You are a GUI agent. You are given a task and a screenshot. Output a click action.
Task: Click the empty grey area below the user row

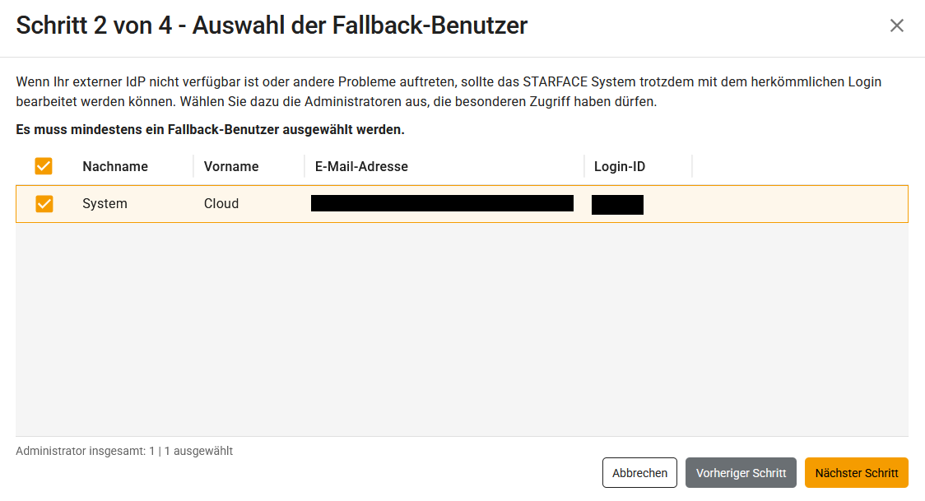tap(461, 329)
